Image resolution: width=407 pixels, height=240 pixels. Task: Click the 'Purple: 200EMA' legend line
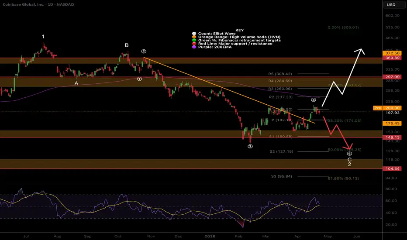click(215, 47)
